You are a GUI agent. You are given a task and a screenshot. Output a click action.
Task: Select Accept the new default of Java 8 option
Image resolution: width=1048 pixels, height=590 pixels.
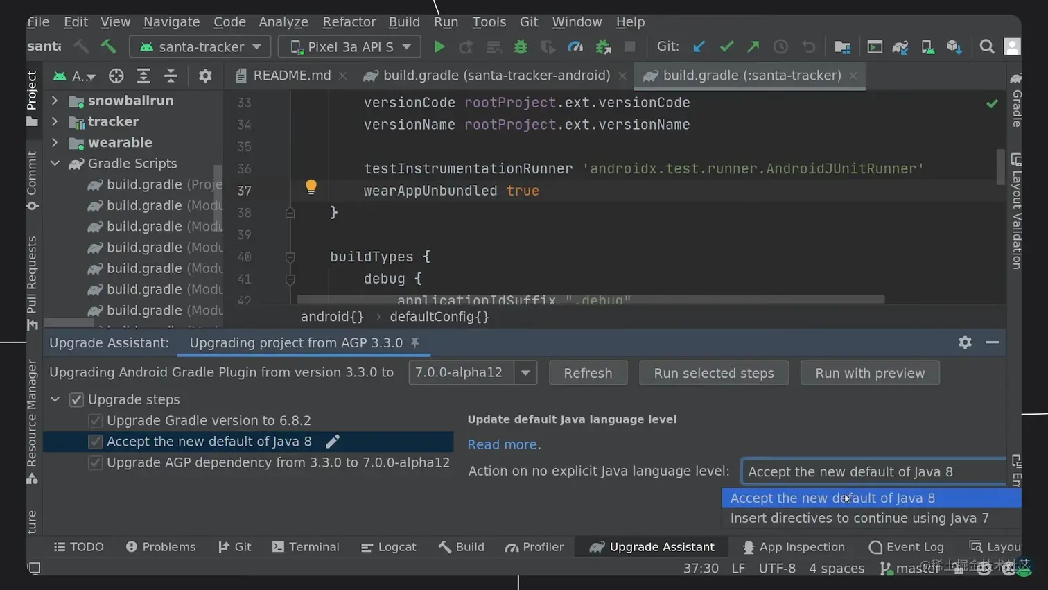tap(871, 498)
